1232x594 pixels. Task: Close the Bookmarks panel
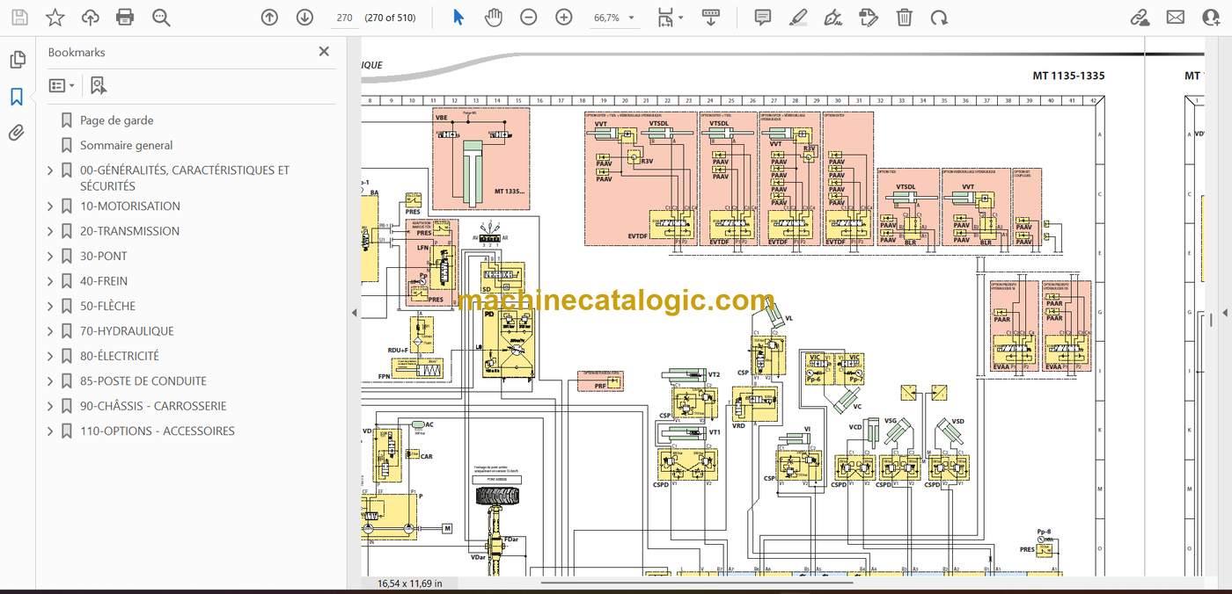click(x=324, y=52)
